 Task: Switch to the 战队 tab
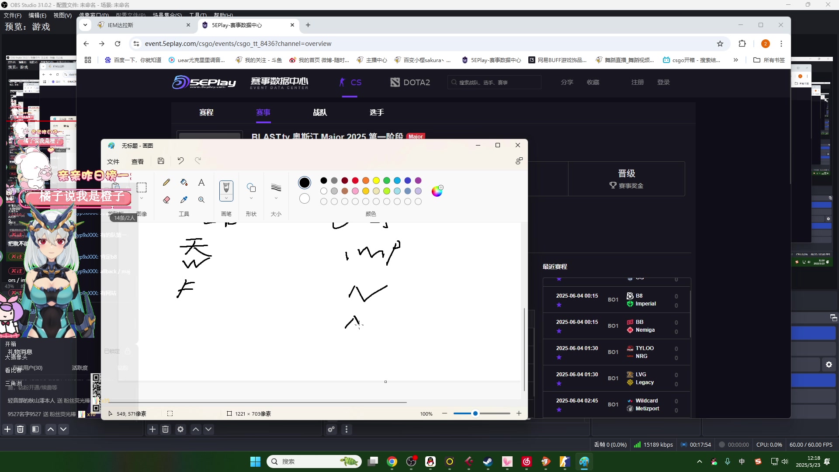tap(320, 112)
